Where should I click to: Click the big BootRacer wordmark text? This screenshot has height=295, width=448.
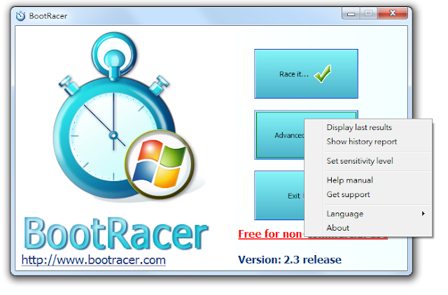pyautogui.click(x=116, y=234)
